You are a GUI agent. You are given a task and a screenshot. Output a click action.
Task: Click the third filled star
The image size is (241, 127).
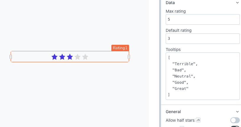[x=70, y=57]
